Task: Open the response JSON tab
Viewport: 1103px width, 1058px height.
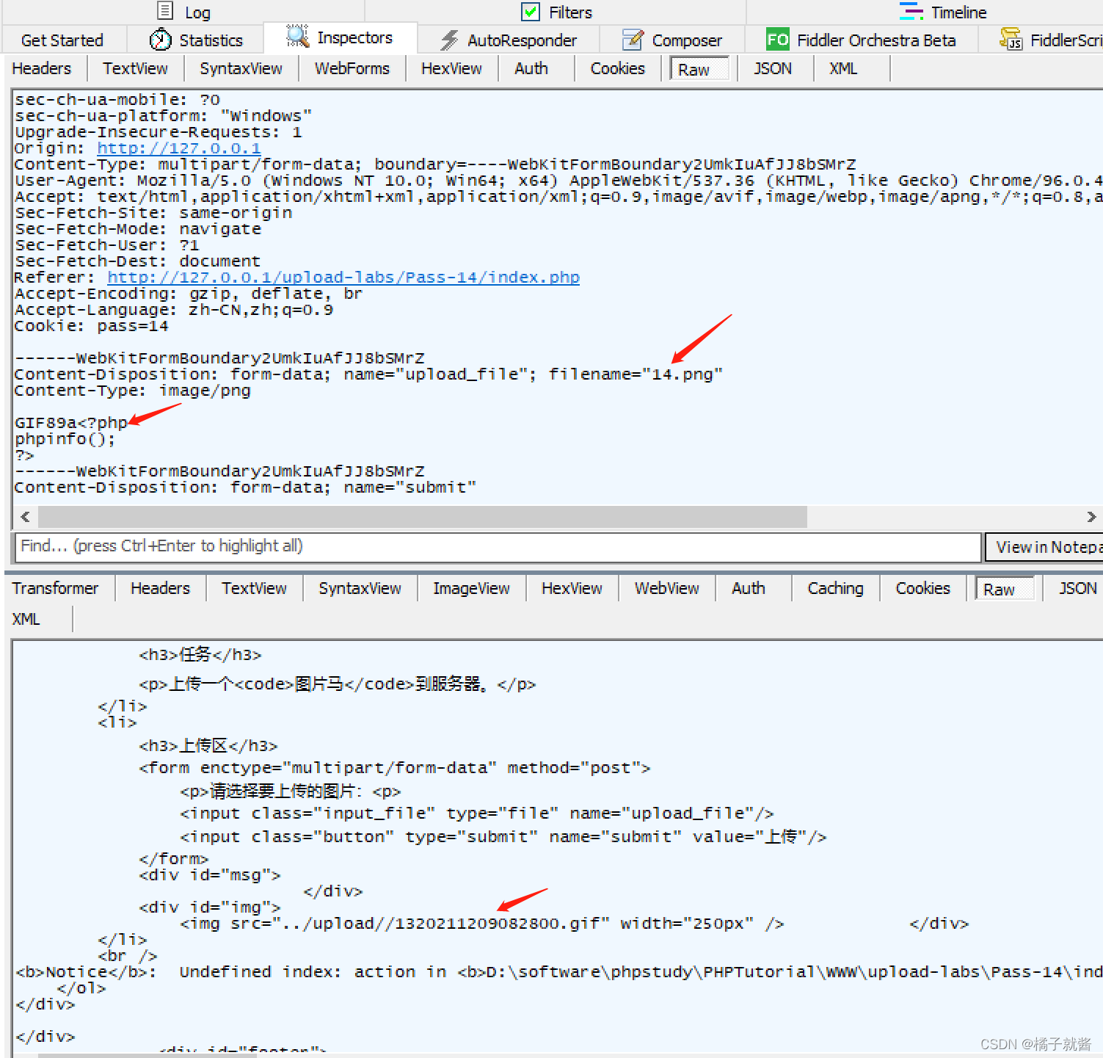Action: click(x=1077, y=588)
